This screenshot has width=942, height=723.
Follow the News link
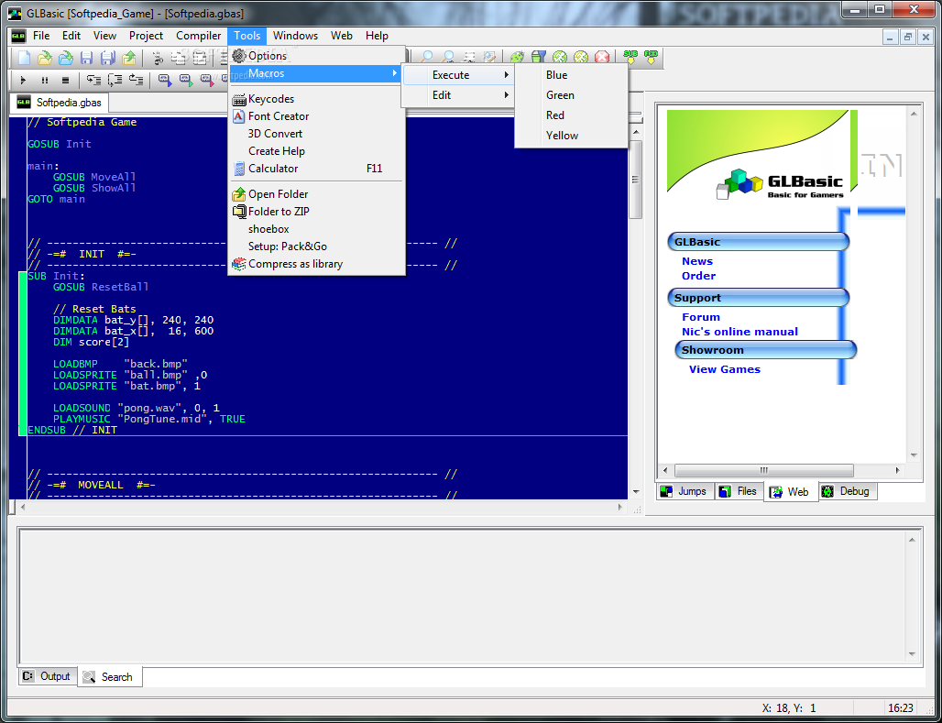(697, 261)
